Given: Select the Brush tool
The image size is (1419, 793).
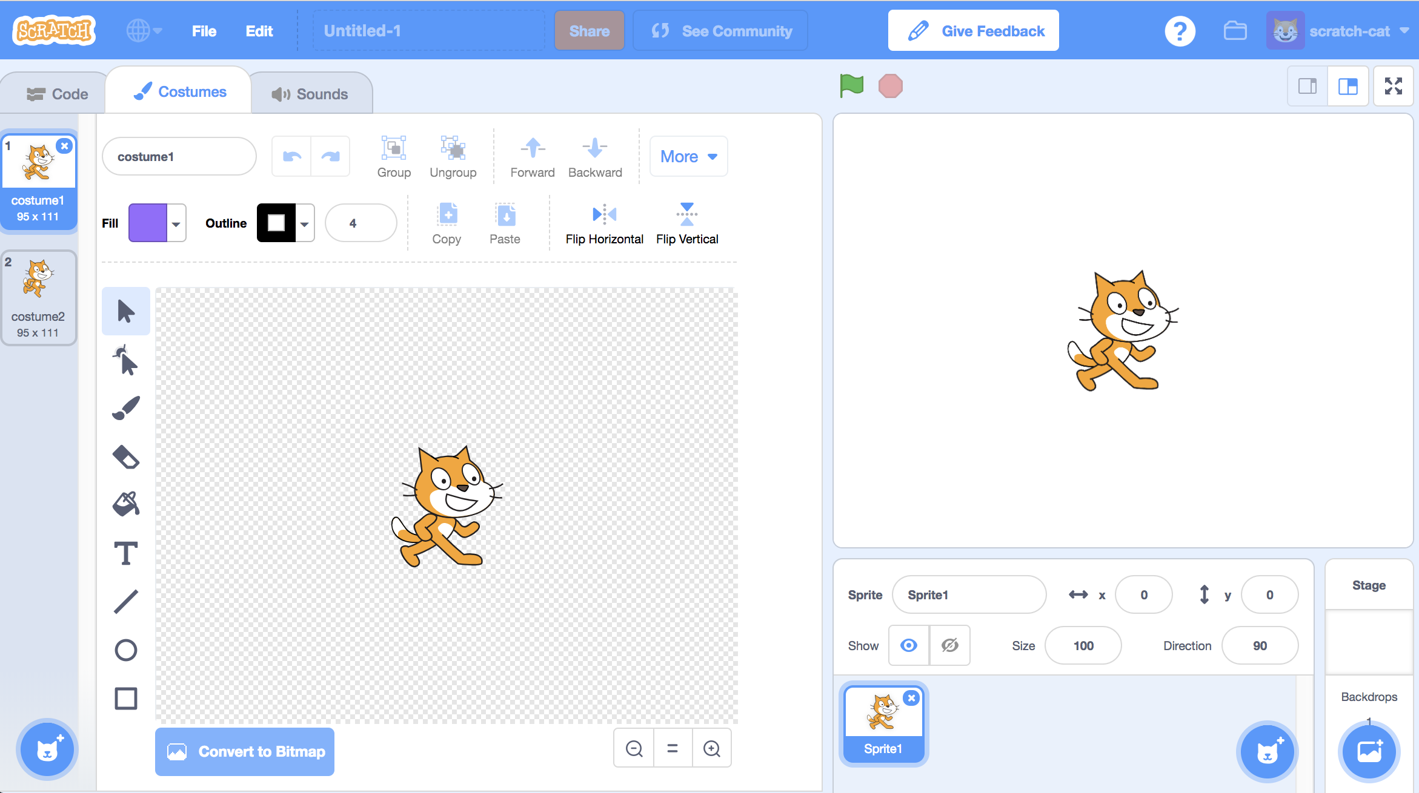Looking at the screenshot, I should click(125, 409).
